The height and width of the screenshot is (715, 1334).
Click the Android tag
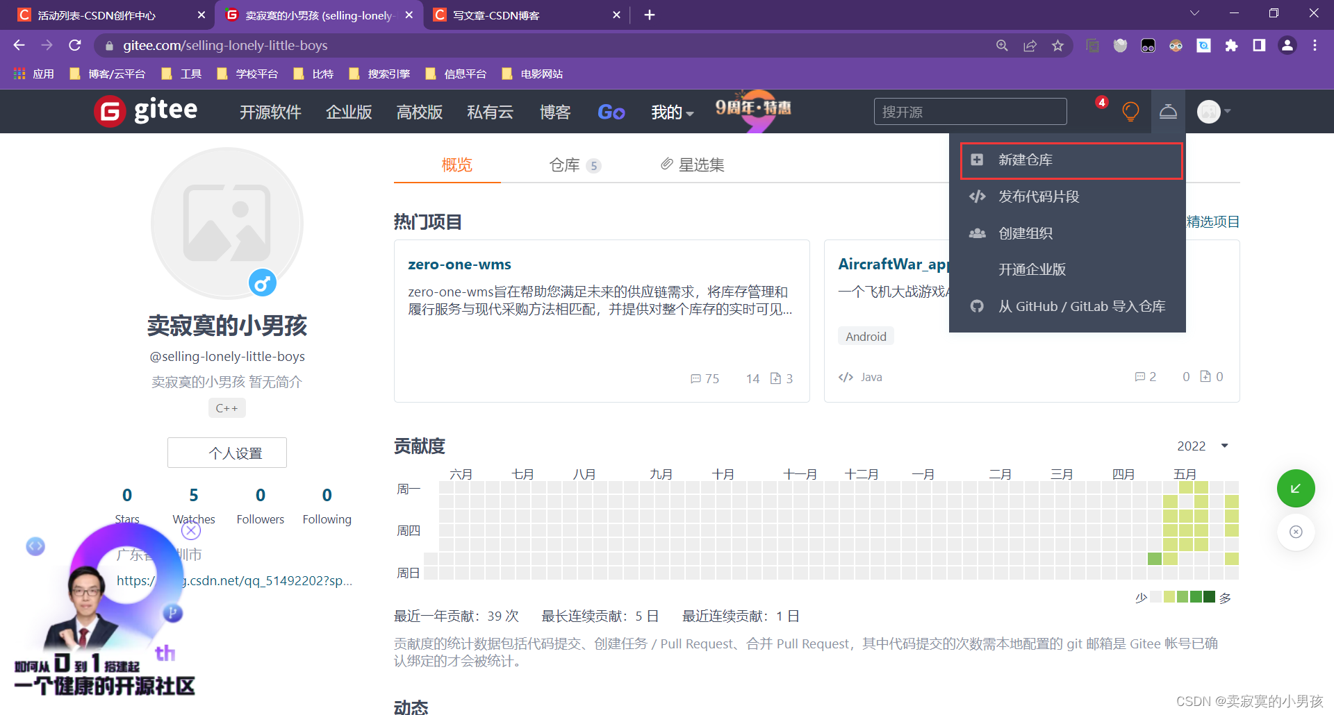click(866, 336)
